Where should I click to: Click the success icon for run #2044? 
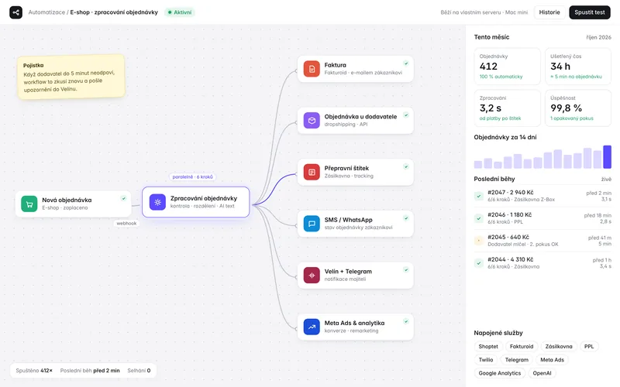pyautogui.click(x=478, y=263)
